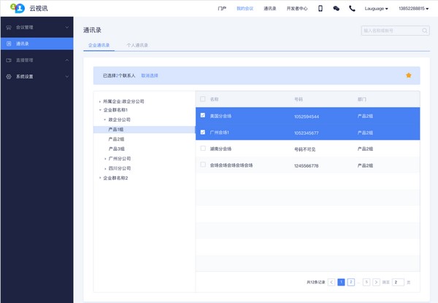Switch to the 个人通讯录 tab
438x303 pixels.
137,45
